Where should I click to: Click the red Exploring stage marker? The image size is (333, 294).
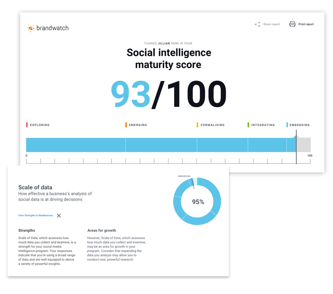[27, 125]
